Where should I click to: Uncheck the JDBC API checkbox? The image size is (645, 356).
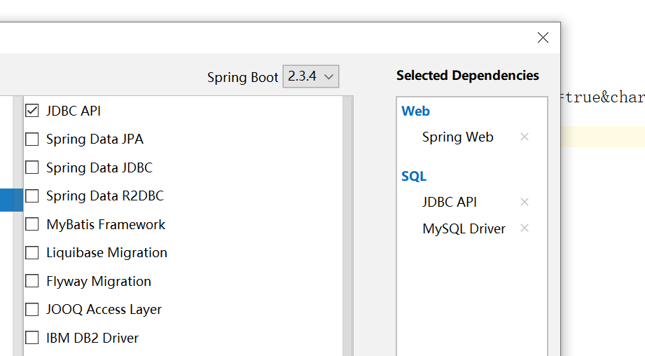pyautogui.click(x=32, y=111)
